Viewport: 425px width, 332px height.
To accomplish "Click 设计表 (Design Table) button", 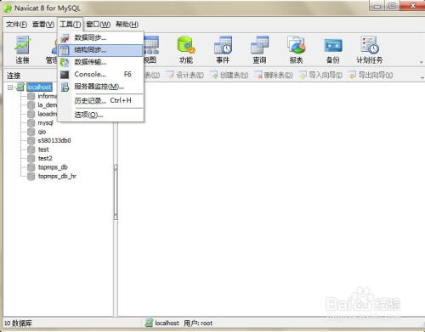I will 184,75.
